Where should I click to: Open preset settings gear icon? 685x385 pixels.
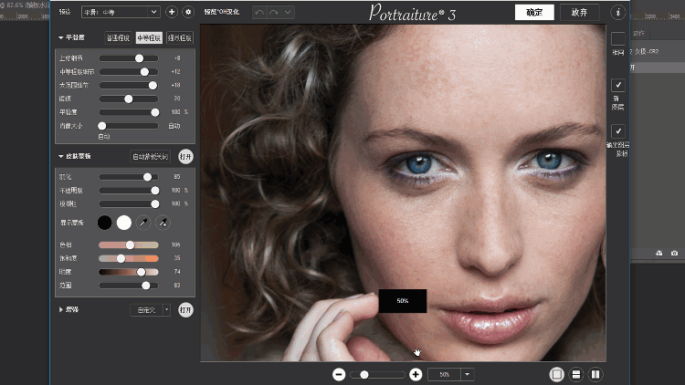tap(188, 12)
